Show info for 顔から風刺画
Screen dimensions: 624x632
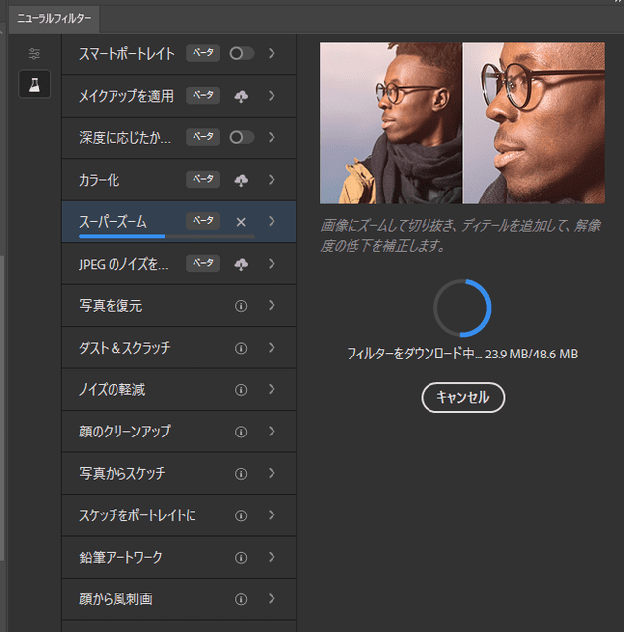[241, 599]
